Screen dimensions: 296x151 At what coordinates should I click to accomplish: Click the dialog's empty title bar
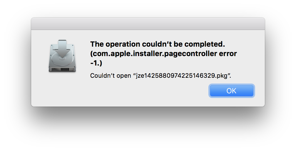(x=148, y=24)
